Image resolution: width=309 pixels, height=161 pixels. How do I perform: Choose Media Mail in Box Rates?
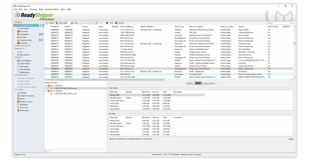[157, 132]
